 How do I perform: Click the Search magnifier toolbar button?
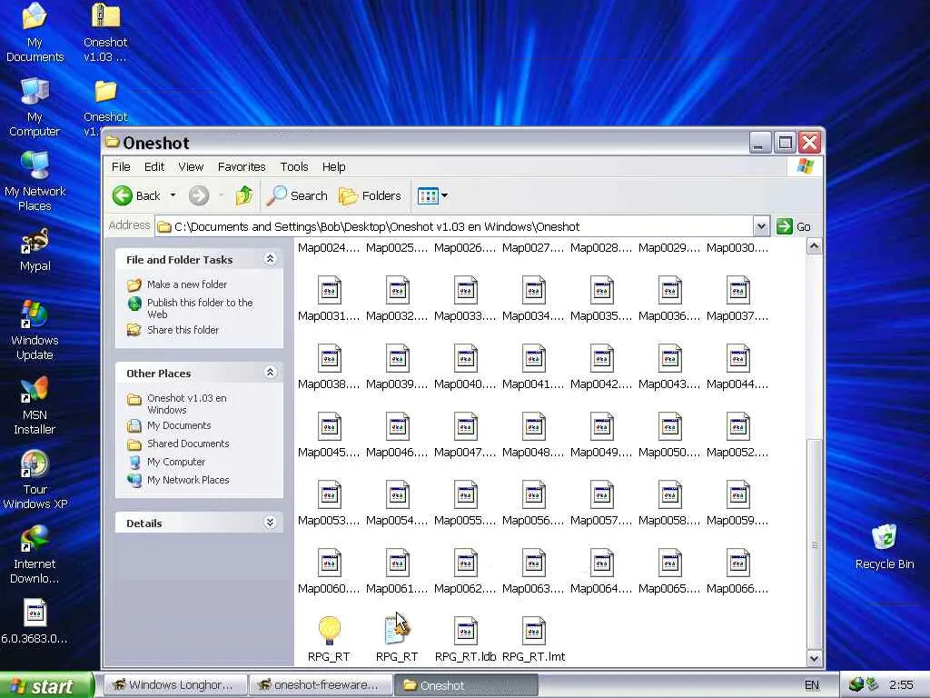tap(297, 195)
